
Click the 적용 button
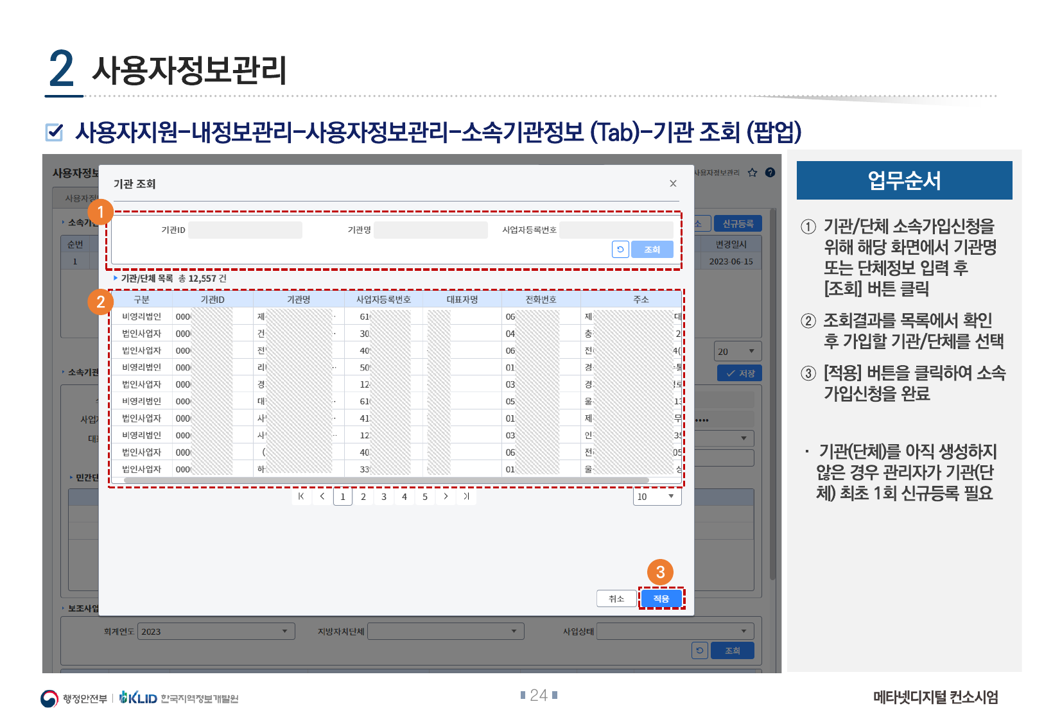click(661, 598)
